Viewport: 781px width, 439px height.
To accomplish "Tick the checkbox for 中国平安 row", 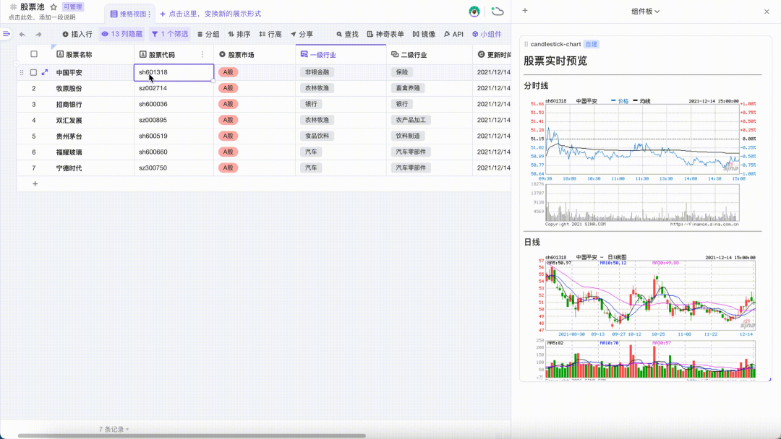I will click(33, 72).
